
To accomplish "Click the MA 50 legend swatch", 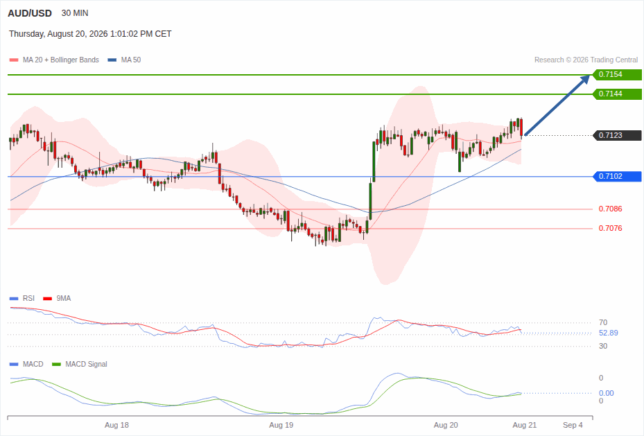I will (112, 60).
